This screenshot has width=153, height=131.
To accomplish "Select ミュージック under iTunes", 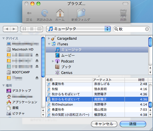I will (97, 50).
